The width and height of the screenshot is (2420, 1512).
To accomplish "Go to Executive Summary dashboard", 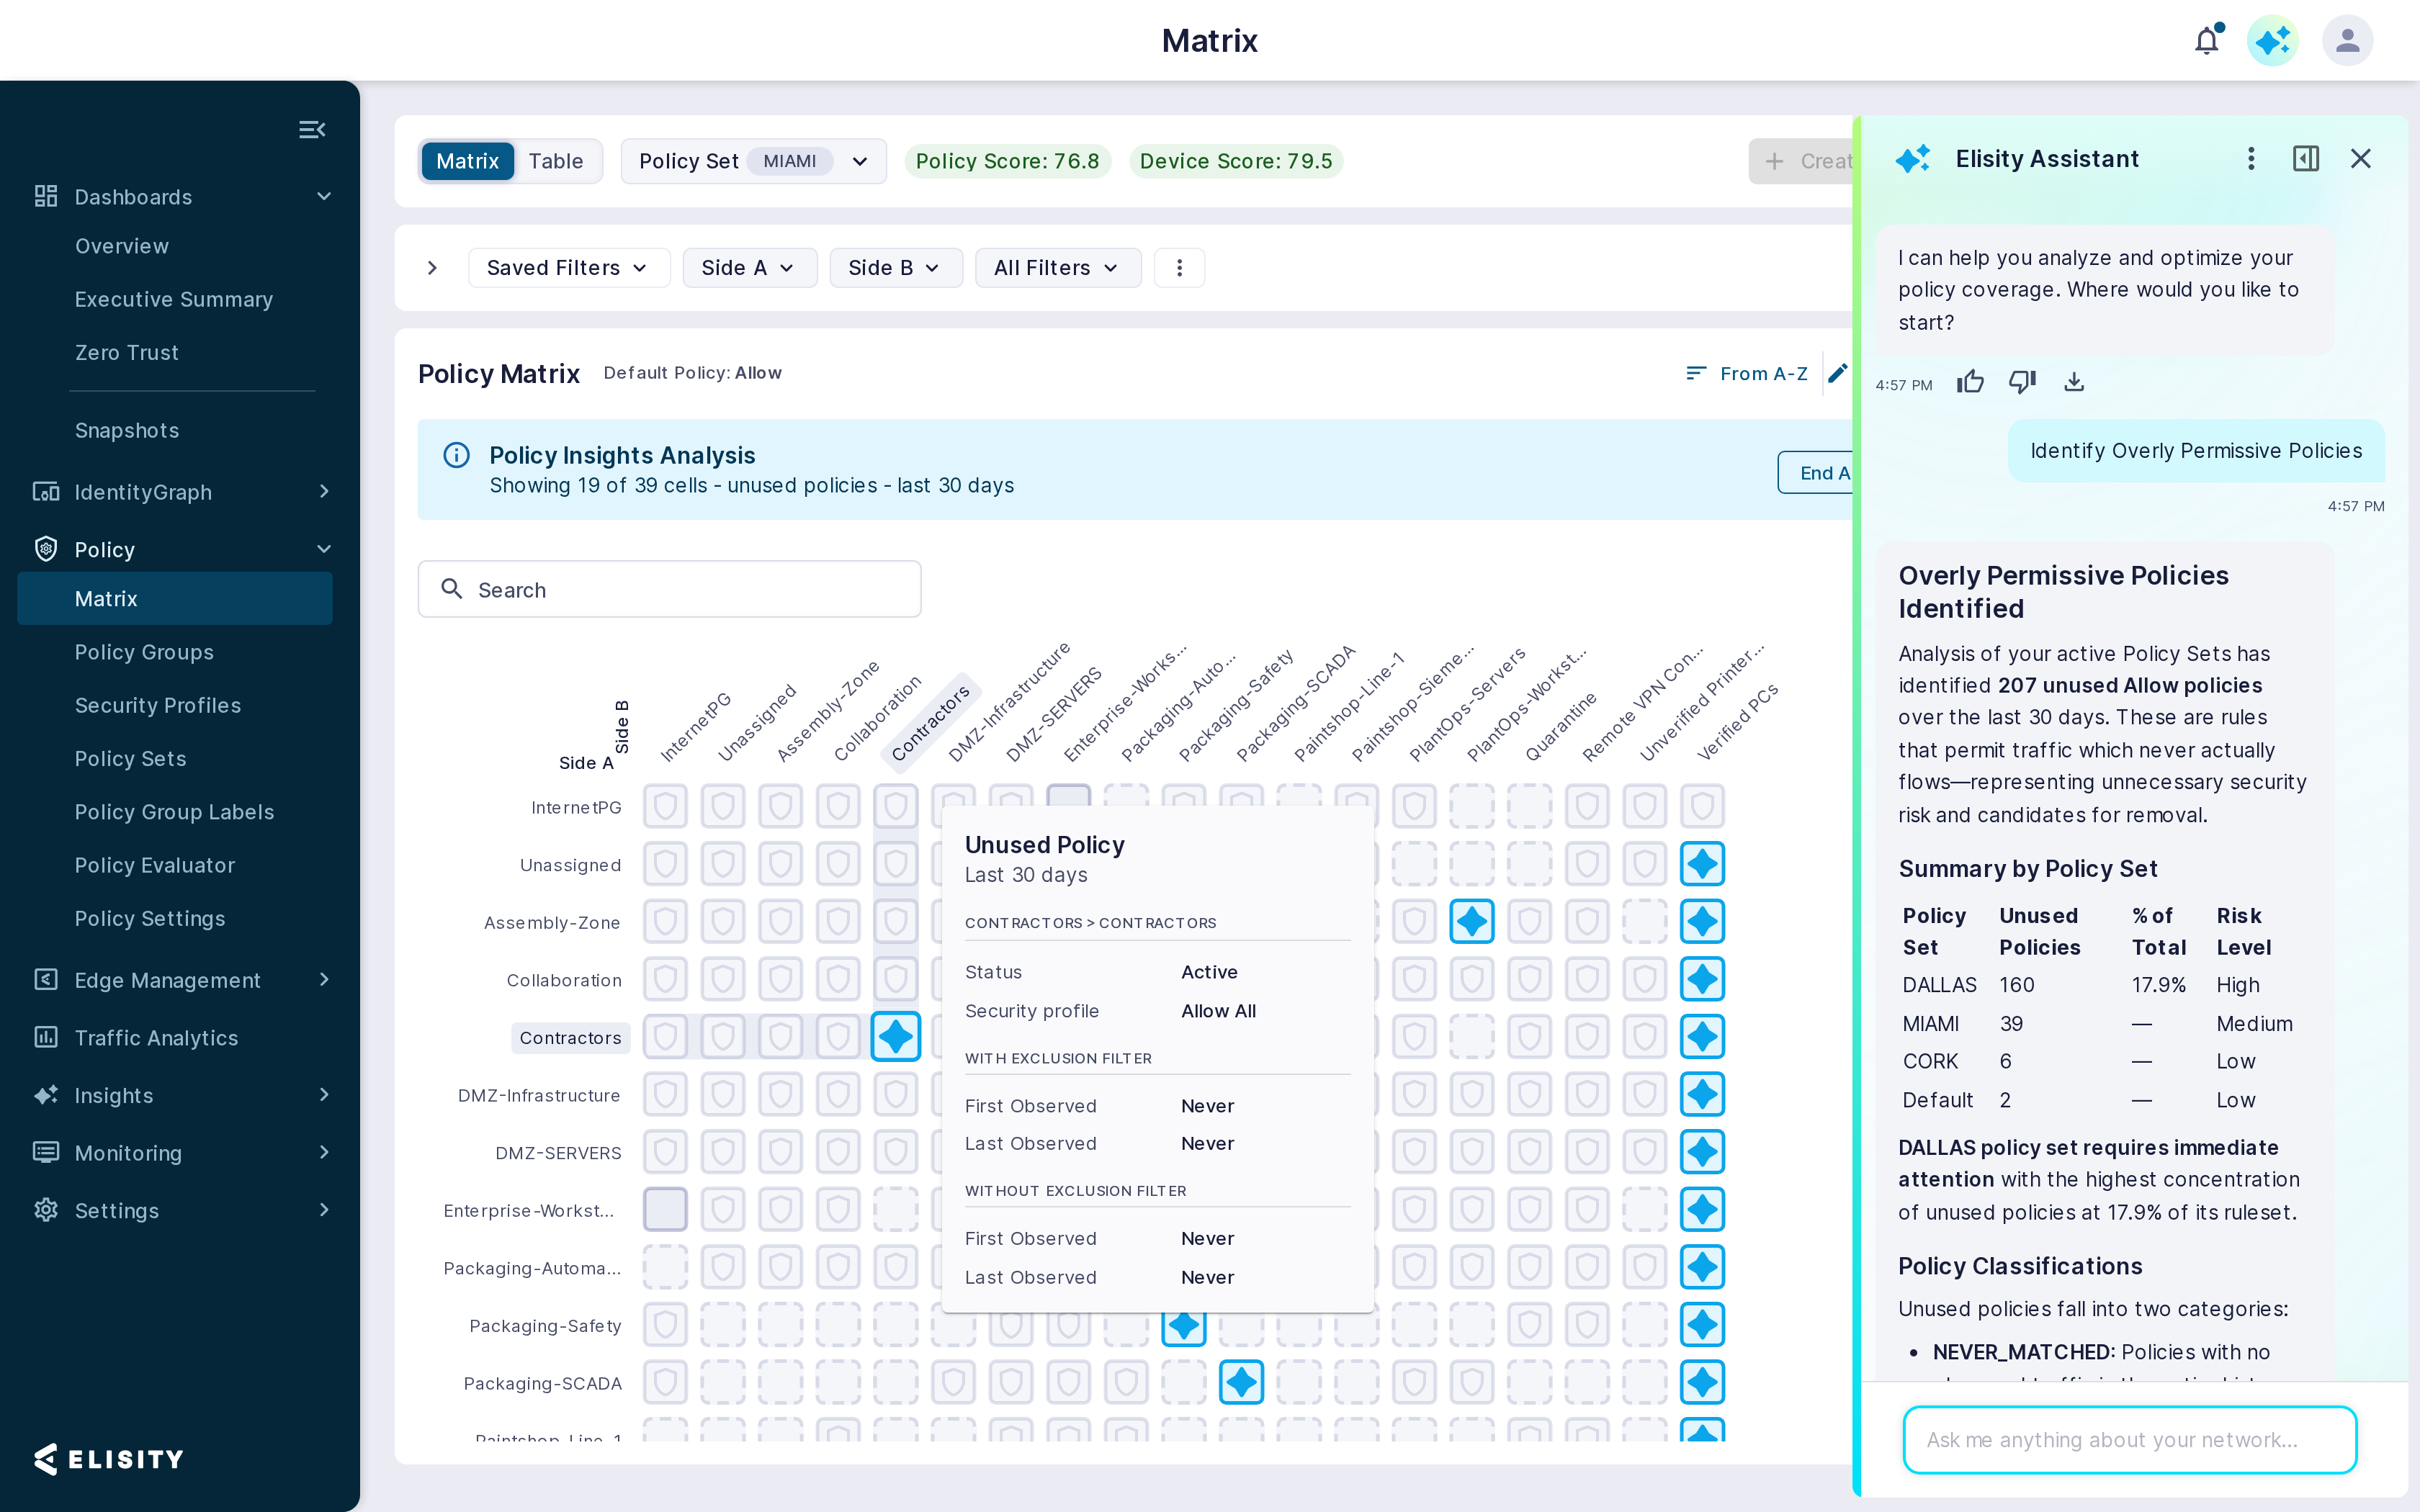I will (x=174, y=299).
